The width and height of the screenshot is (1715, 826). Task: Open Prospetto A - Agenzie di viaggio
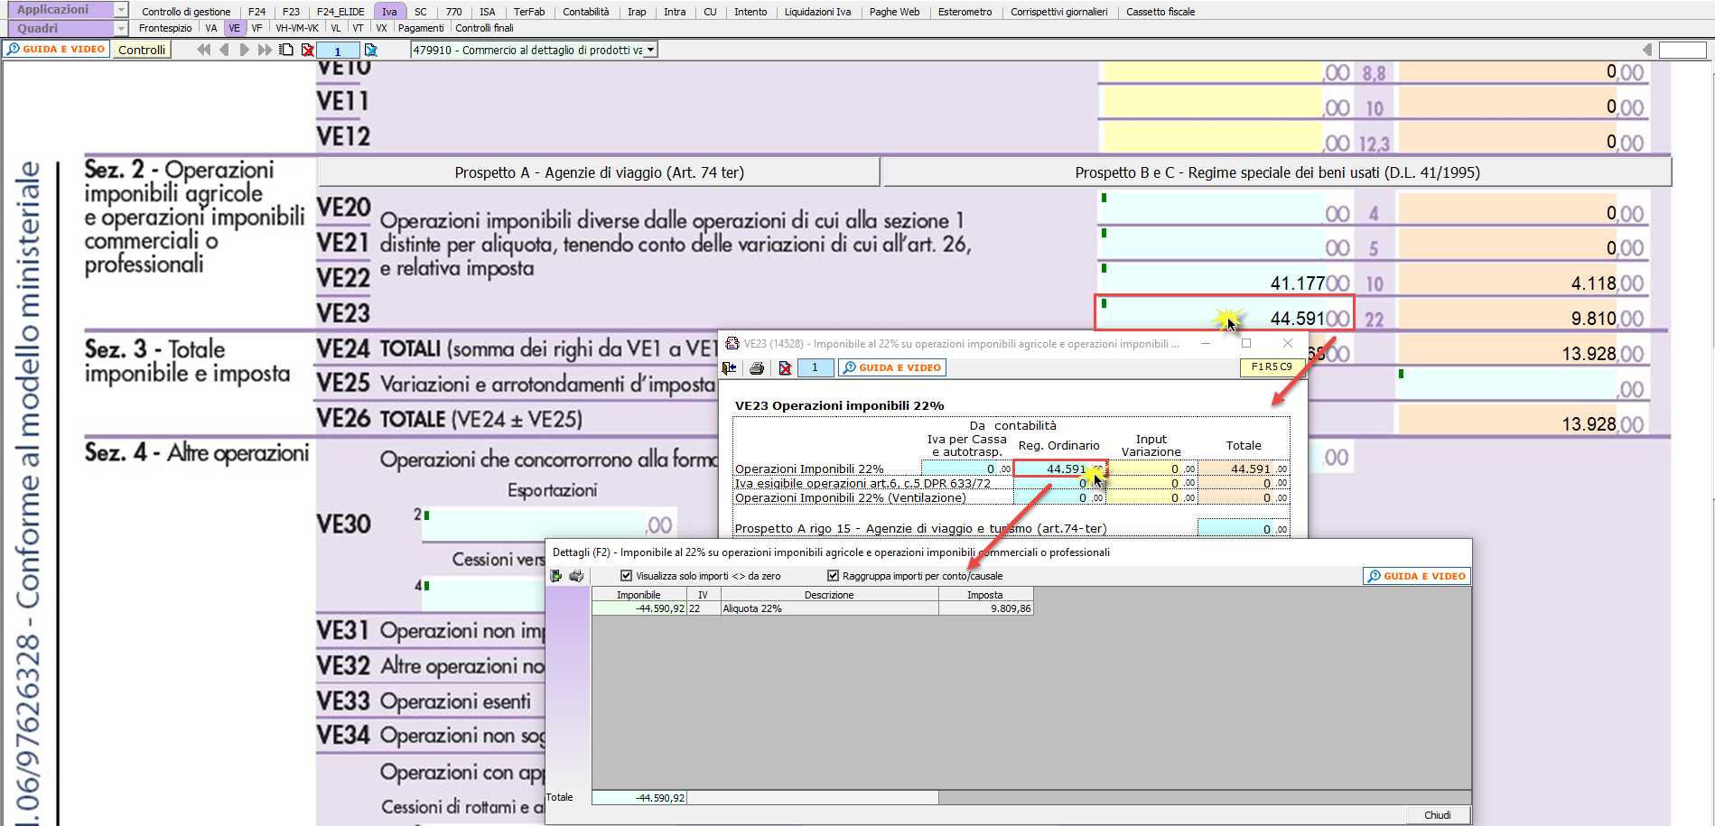click(599, 172)
